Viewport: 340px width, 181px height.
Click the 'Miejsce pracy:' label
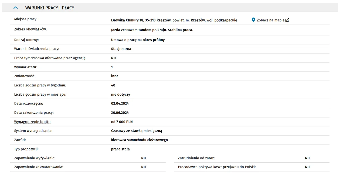pos(26,19)
